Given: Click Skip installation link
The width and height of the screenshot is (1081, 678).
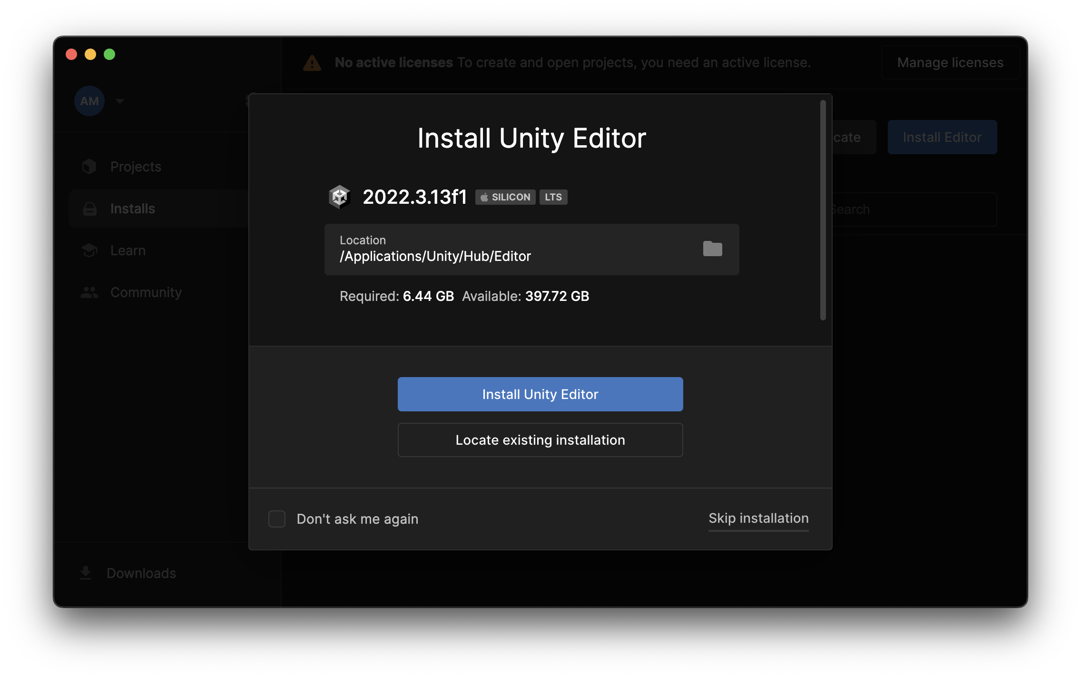Looking at the screenshot, I should point(758,518).
